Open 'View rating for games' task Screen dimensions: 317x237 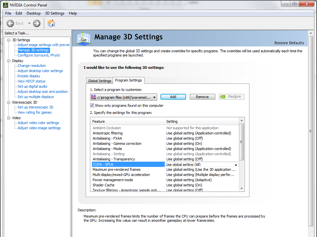[x=34, y=113]
